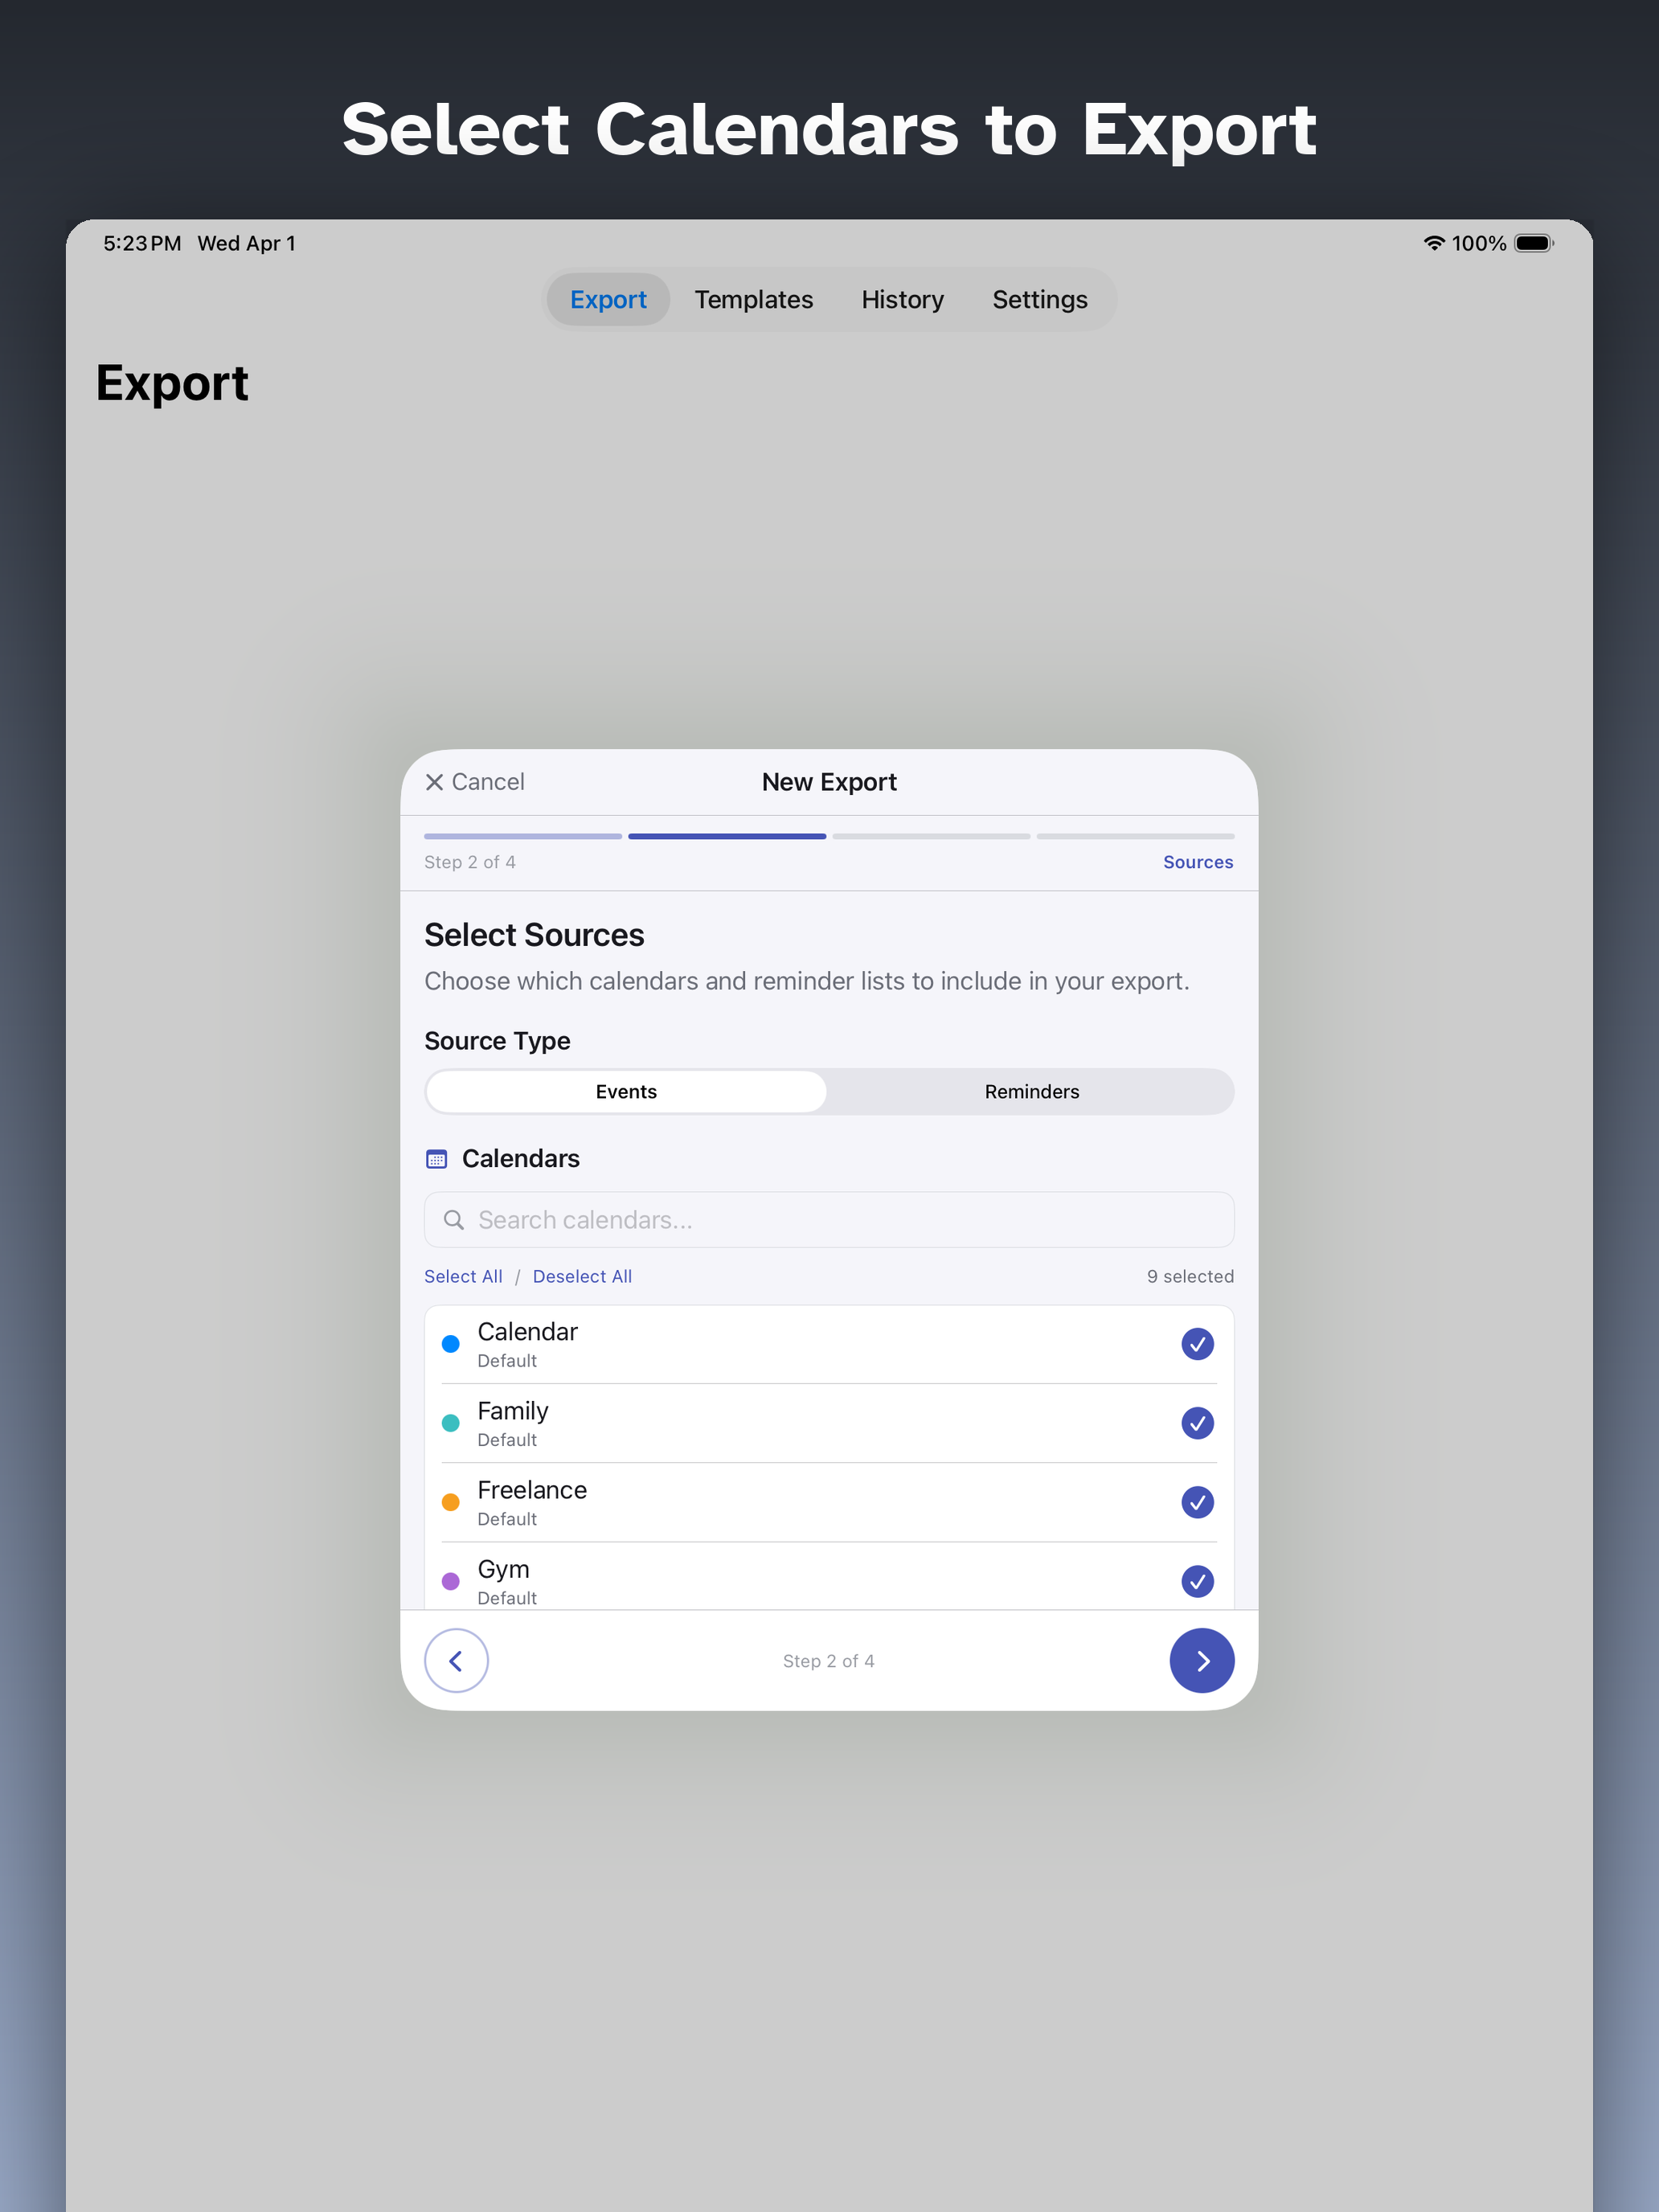This screenshot has height=2212, width=1659.
Task: Click the Select Sources heading
Action: pyautogui.click(x=534, y=934)
